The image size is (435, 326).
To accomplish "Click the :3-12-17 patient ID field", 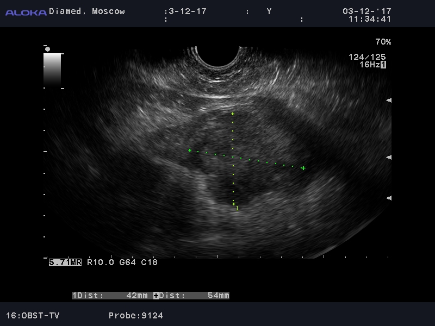I will coord(185,11).
